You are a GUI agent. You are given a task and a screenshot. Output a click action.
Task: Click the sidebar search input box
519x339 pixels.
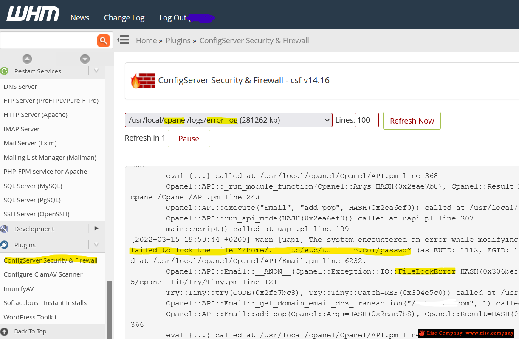(49, 41)
